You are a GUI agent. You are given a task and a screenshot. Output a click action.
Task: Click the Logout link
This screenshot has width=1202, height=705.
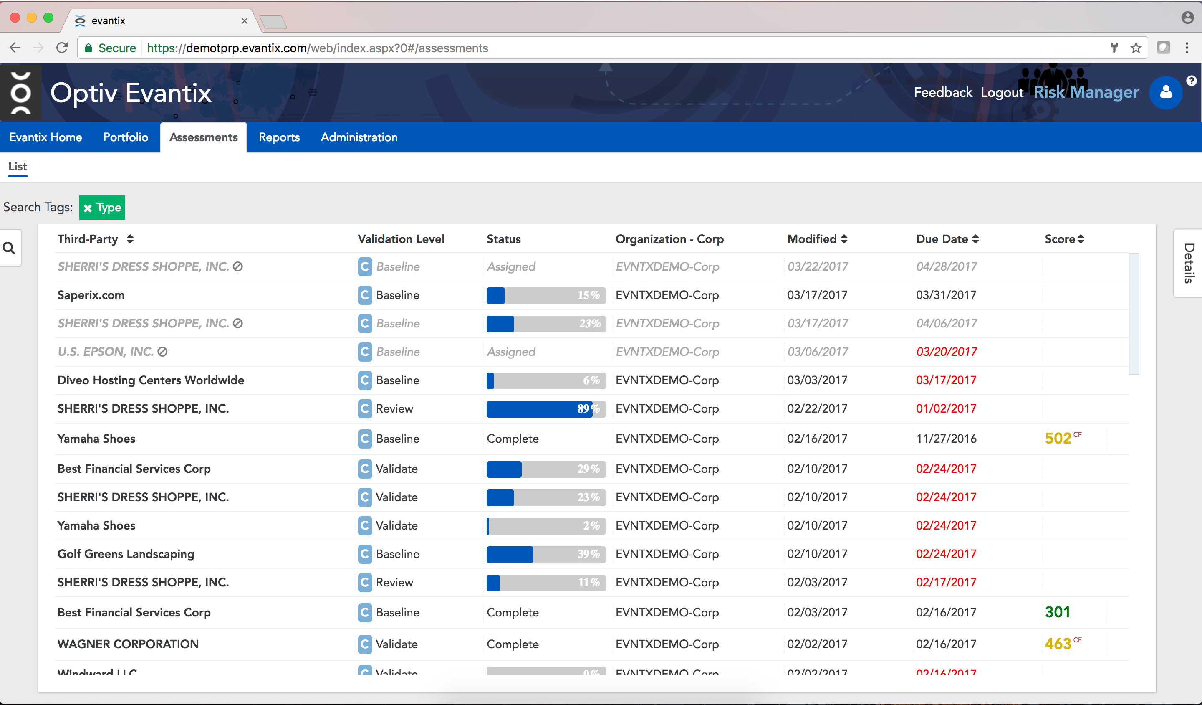click(1002, 93)
